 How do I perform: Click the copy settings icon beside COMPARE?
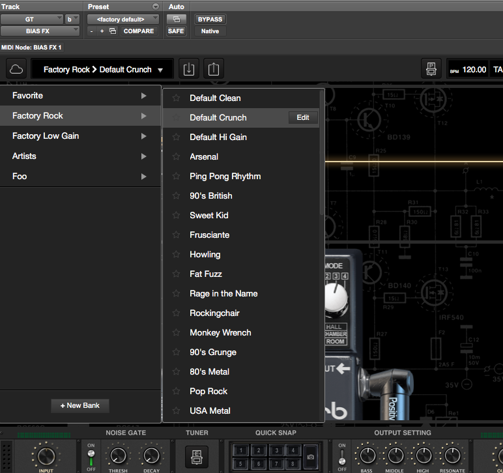click(x=113, y=31)
